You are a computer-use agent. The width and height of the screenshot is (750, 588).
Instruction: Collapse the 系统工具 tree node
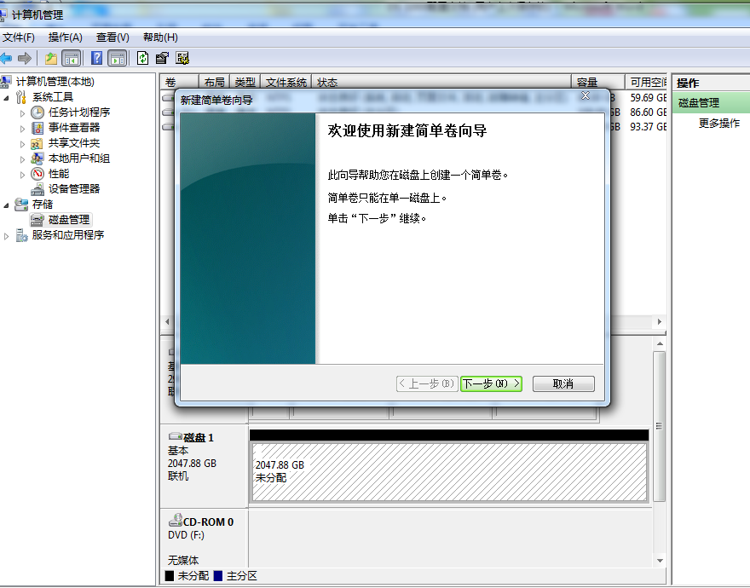(x=6, y=96)
